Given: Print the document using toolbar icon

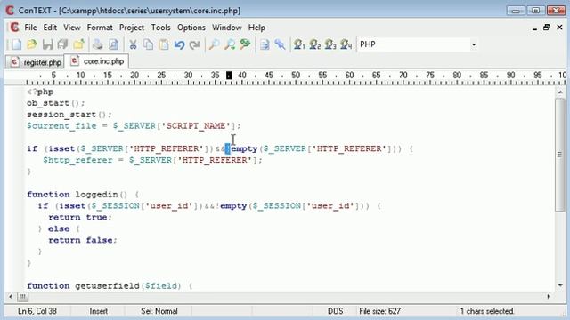Looking at the screenshot, I should [x=97, y=44].
